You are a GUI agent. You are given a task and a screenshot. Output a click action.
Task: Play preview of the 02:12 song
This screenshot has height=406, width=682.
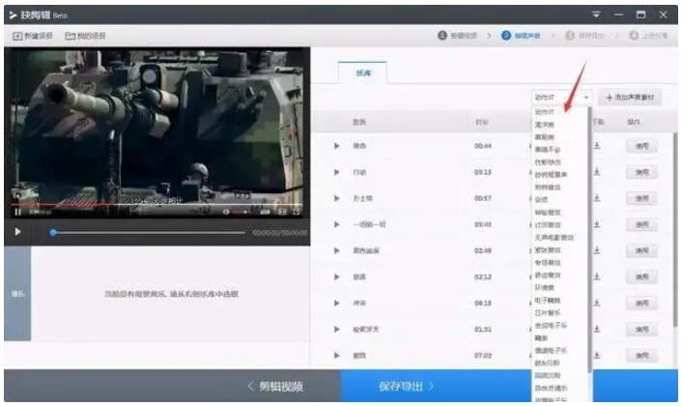336,276
